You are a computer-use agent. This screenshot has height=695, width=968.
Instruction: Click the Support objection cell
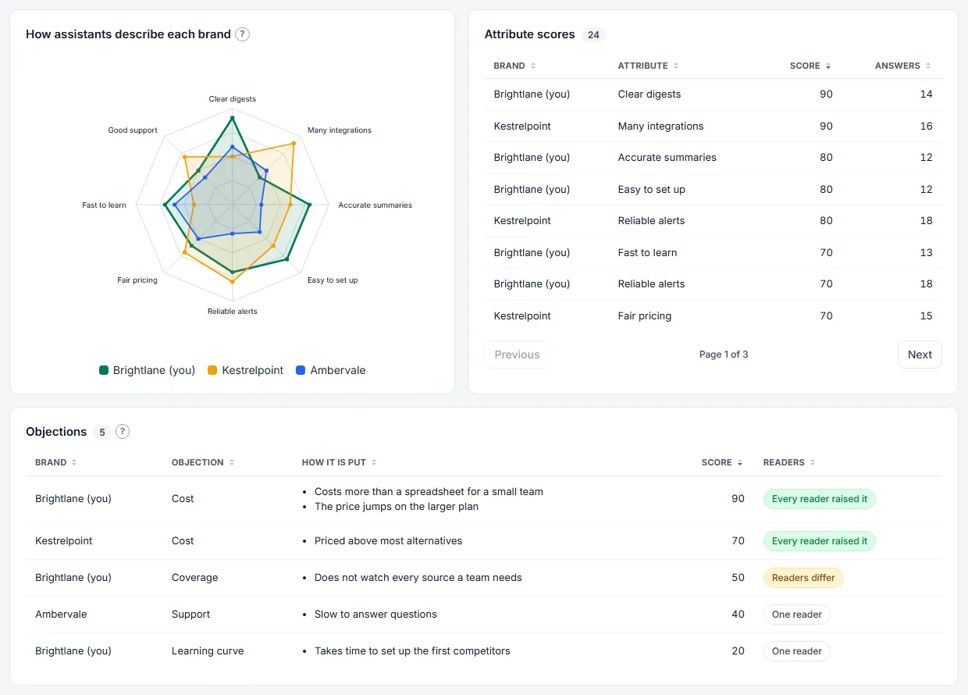pyautogui.click(x=191, y=615)
